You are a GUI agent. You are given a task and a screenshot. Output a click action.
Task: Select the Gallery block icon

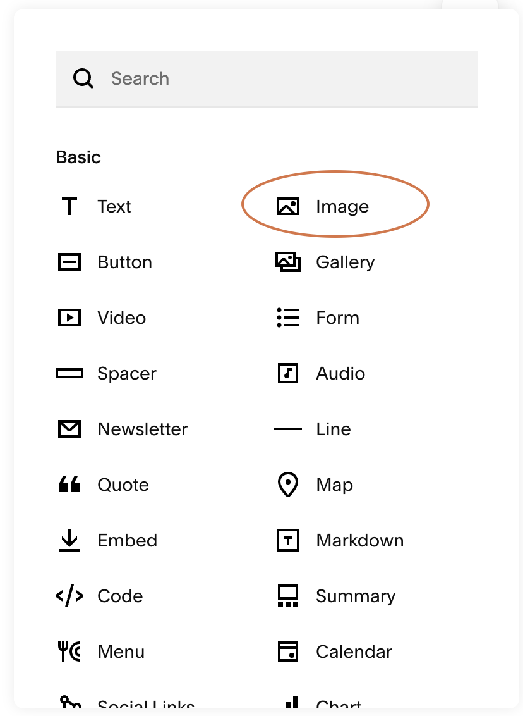(288, 262)
